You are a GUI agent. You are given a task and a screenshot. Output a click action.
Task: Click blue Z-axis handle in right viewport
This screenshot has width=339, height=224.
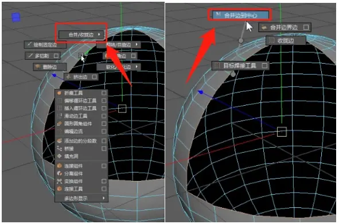tap(200, 92)
